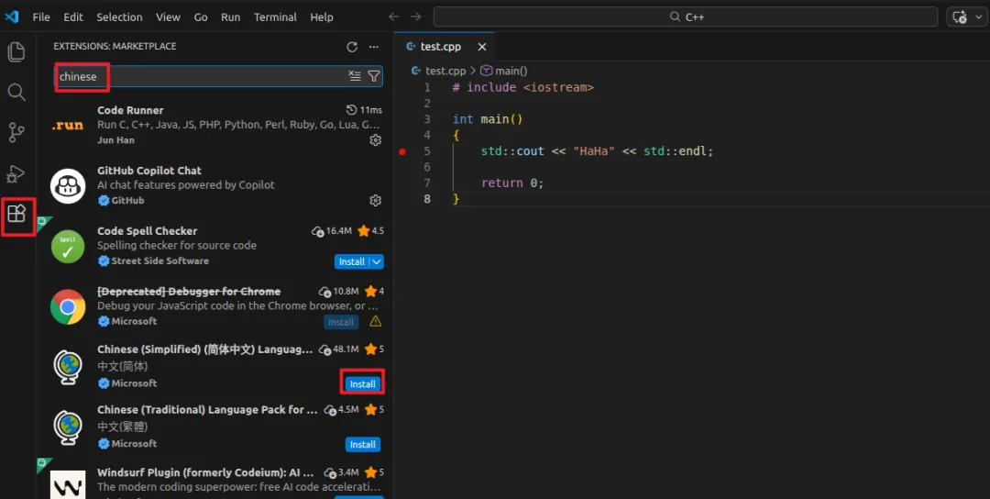
Task: Refresh the extensions marketplace list
Action: pyautogui.click(x=352, y=47)
